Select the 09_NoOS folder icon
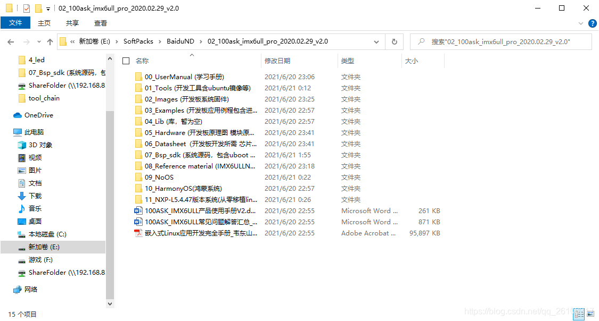599x321 pixels. tap(138, 178)
